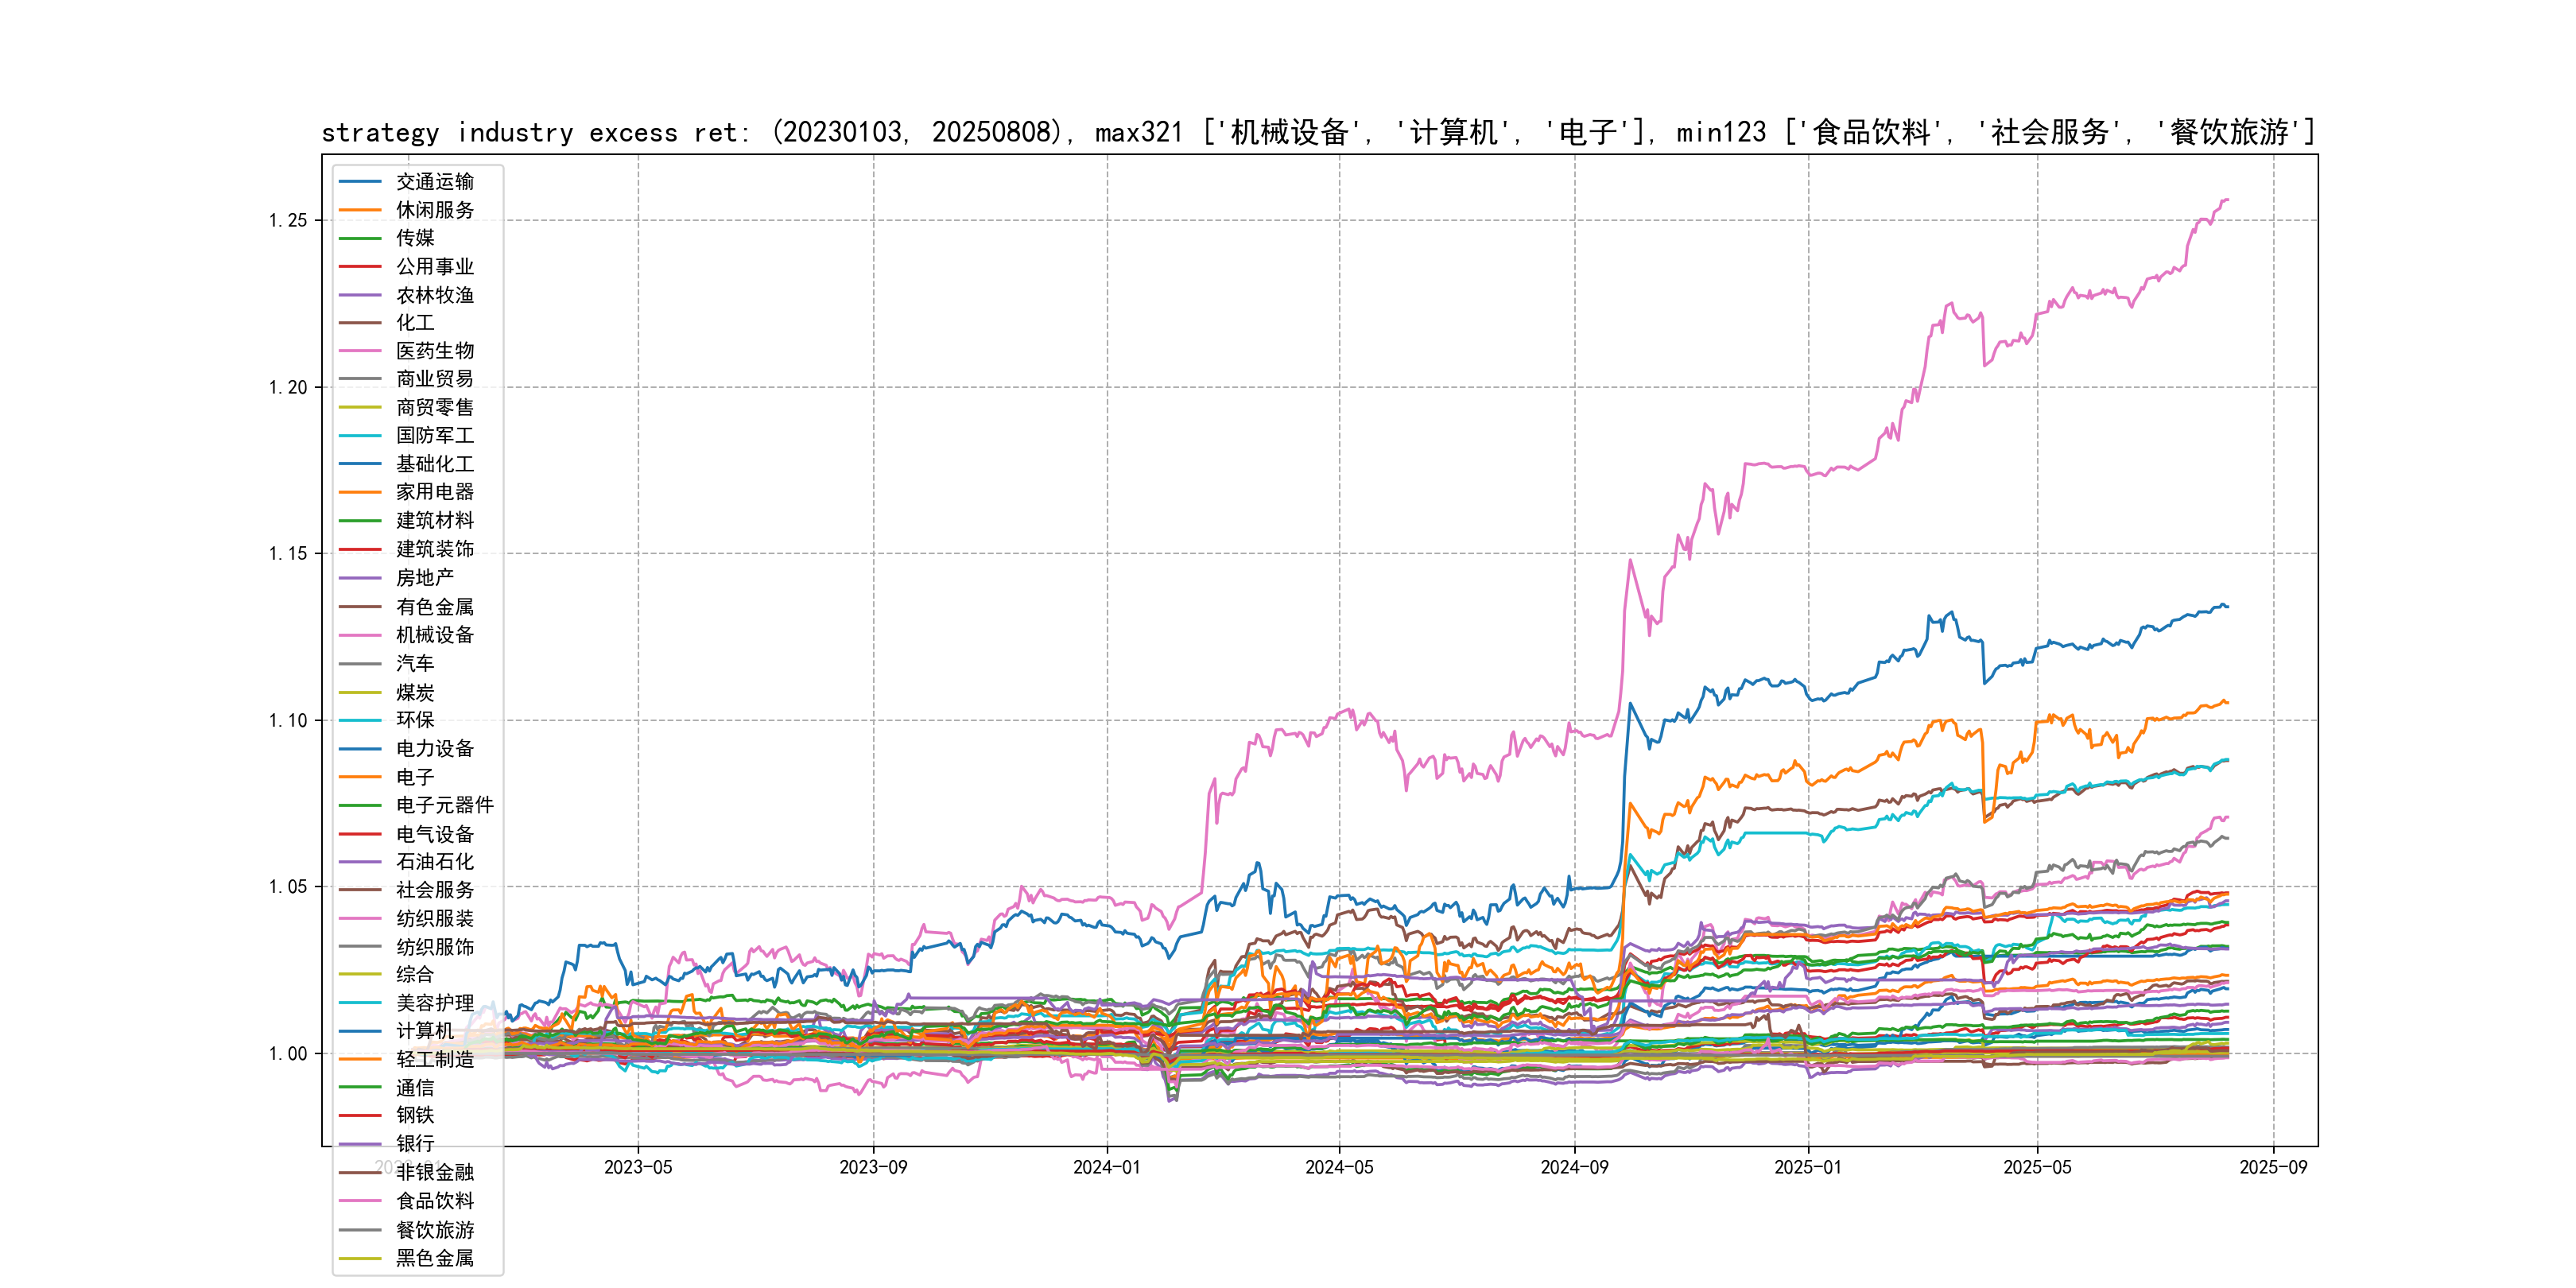Click the orange line swatch beside 电子
2576x1288 pixels.
pyautogui.click(x=360, y=777)
